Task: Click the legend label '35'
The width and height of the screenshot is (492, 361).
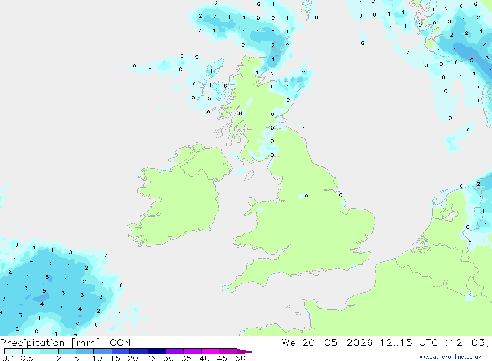Action: 186,358
